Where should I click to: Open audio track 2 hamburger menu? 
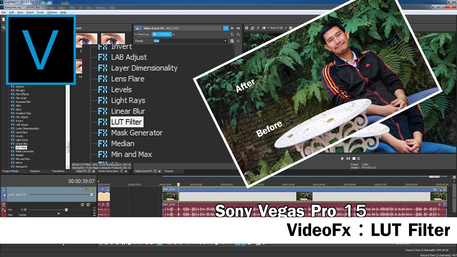4,205
